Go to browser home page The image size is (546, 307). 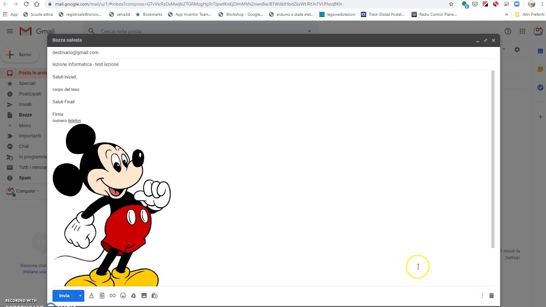tap(37, 4)
